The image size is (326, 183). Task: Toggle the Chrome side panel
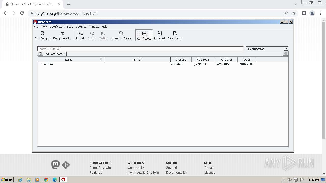(304, 13)
